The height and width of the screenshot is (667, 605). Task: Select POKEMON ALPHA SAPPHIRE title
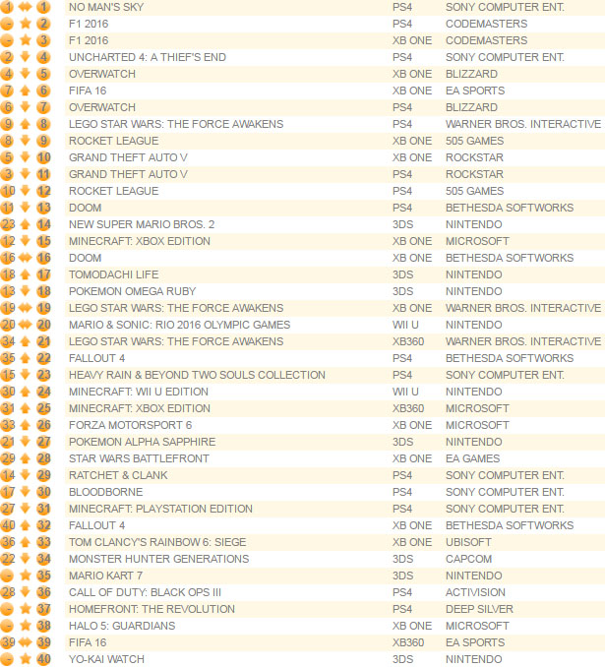pos(142,442)
